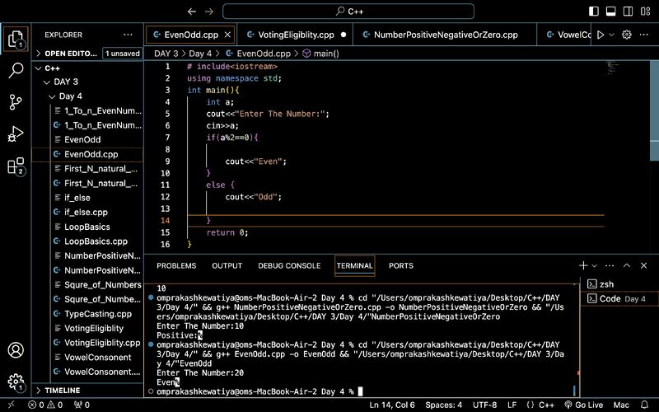659x412 pixels.
Task: Go back using the left arrow
Action: [x=192, y=12]
